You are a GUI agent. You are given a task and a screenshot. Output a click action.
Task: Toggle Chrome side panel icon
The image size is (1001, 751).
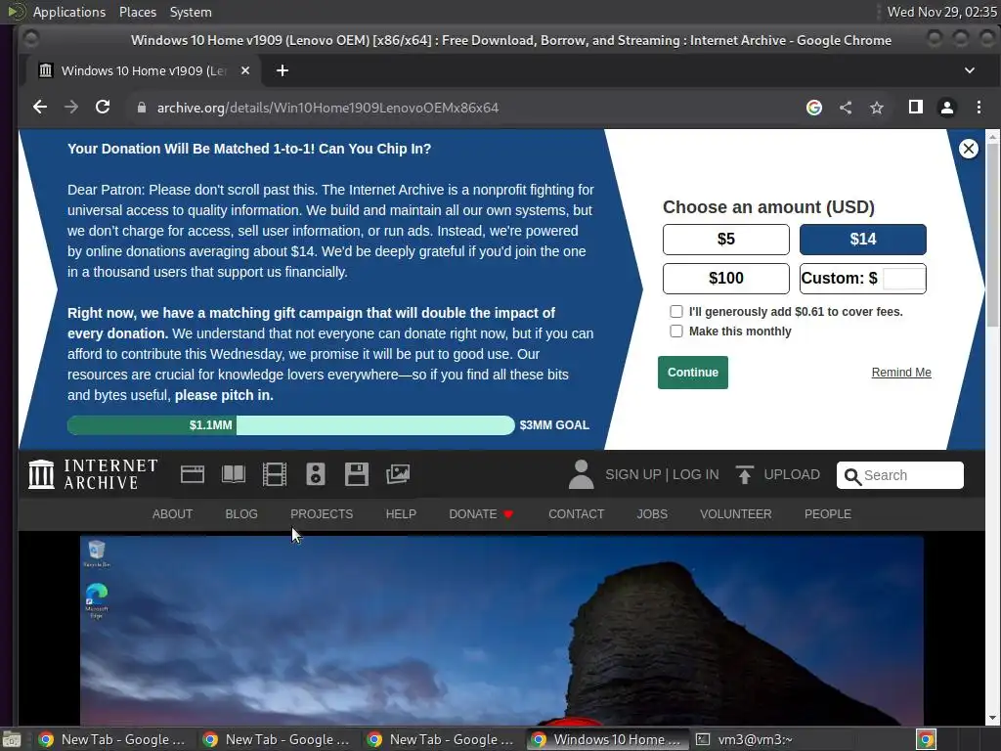click(915, 108)
